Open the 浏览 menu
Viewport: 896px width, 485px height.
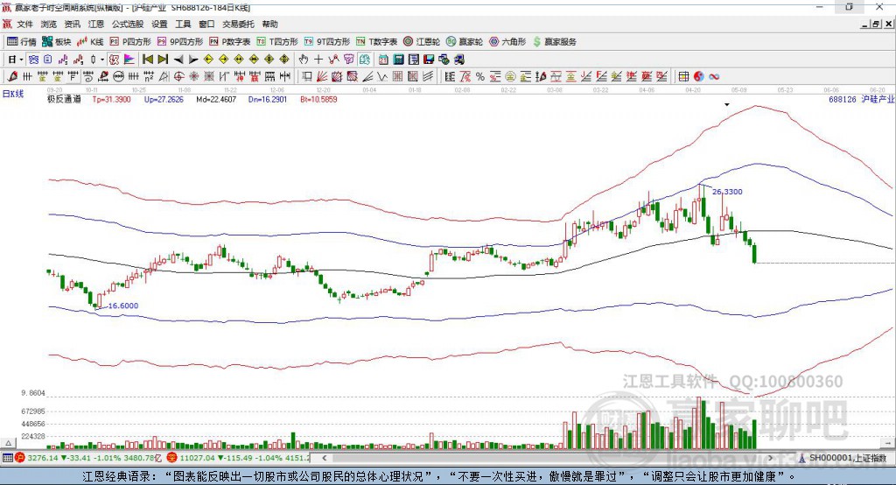(x=49, y=24)
